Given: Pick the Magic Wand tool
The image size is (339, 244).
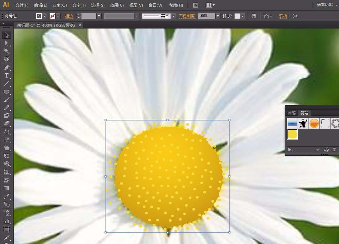Looking at the screenshot, I should click(6, 51).
